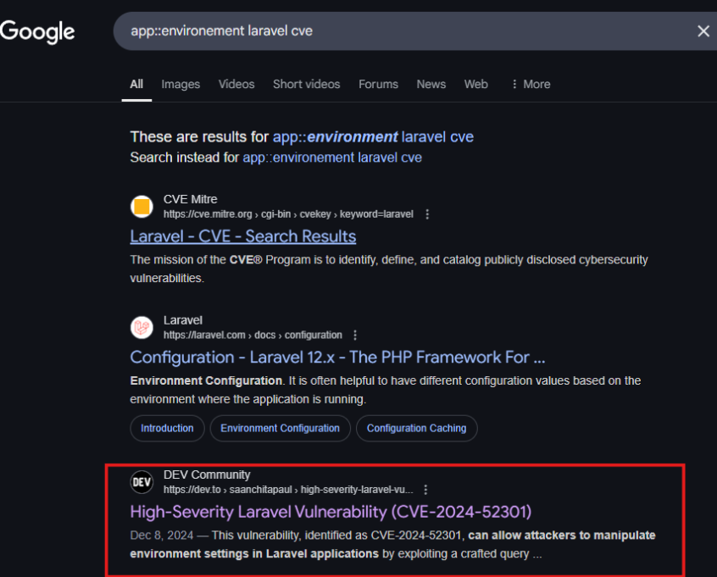
Task: Click the DEV Community favicon
Action: coord(142,482)
